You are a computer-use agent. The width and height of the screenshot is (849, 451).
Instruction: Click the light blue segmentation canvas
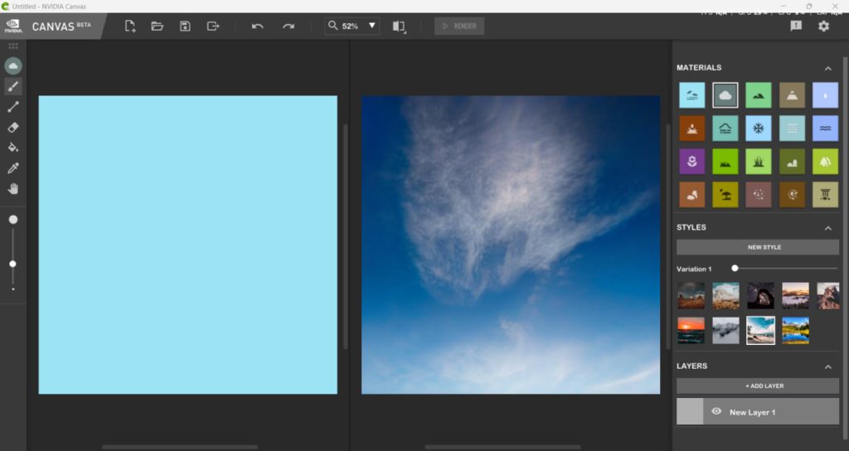coord(188,245)
